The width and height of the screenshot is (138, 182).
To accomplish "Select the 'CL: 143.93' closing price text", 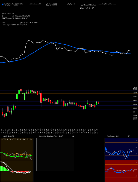I will coord(51,5).
